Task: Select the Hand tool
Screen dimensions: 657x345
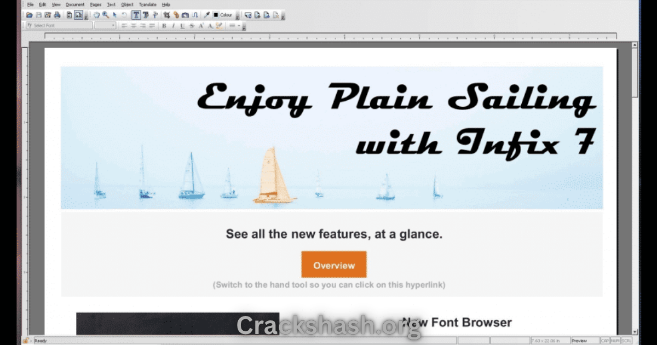Action: click(96, 15)
